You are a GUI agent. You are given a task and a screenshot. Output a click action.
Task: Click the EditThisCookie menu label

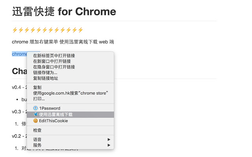pyautogui.click(x=54, y=121)
